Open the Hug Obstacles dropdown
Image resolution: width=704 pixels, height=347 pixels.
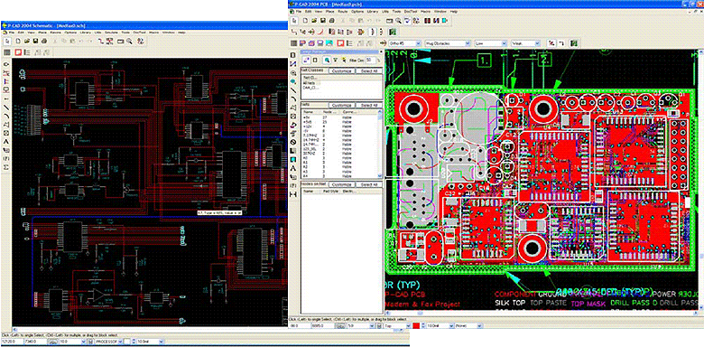click(447, 43)
